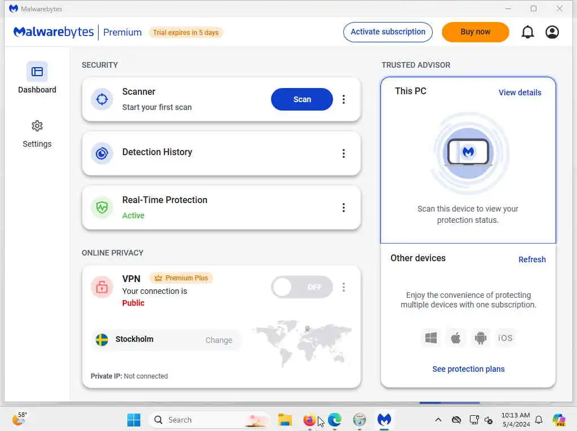Image resolution: width=577 pixels, height=431 pixels.
Task: Click the VPN world map image
Action: (302, 344)
